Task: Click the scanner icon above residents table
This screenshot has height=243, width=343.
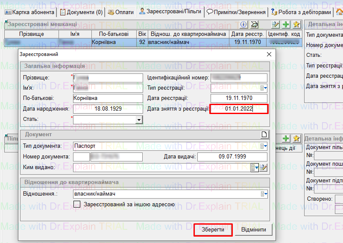Action: coord(254,24)
